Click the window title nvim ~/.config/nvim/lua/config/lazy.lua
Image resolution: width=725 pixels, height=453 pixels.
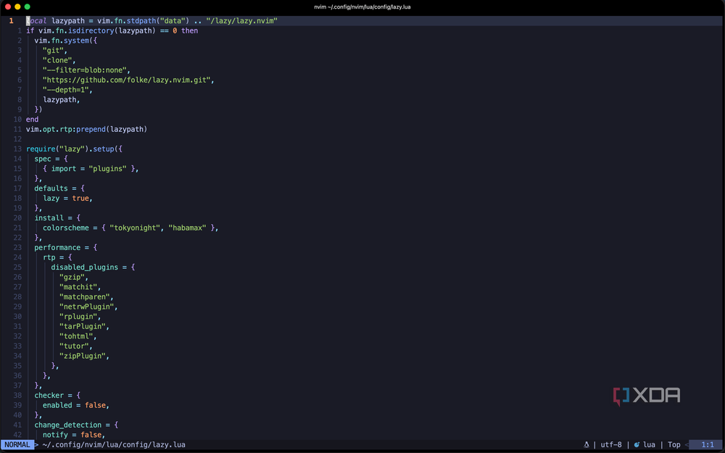pos(362,7)
